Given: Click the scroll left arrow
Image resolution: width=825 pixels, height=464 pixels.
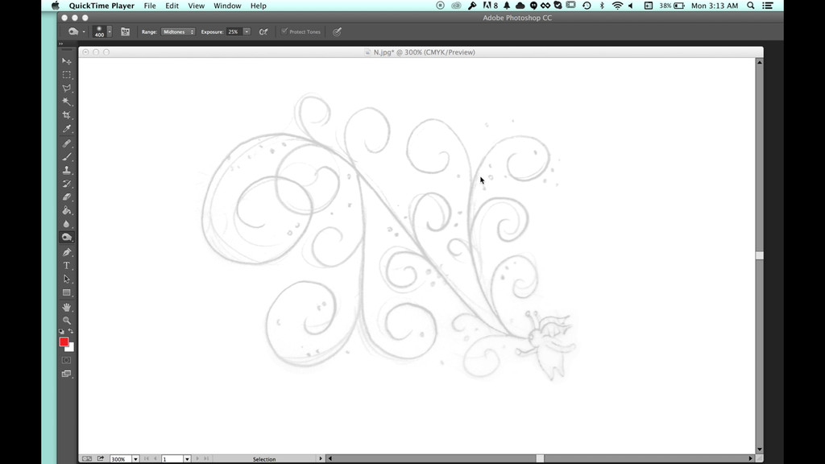Looking at the screenshot, I should tap(330, 458).
